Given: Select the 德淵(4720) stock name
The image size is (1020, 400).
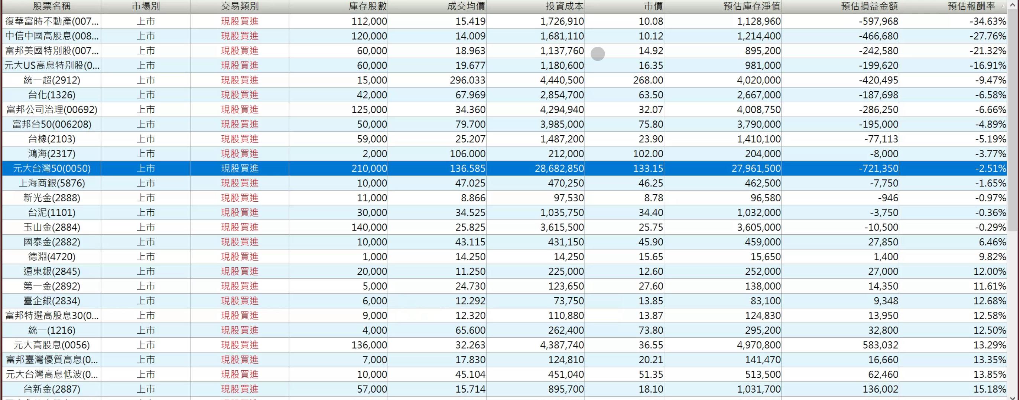Looking at the screenshot, I should [x=52, y=257].
